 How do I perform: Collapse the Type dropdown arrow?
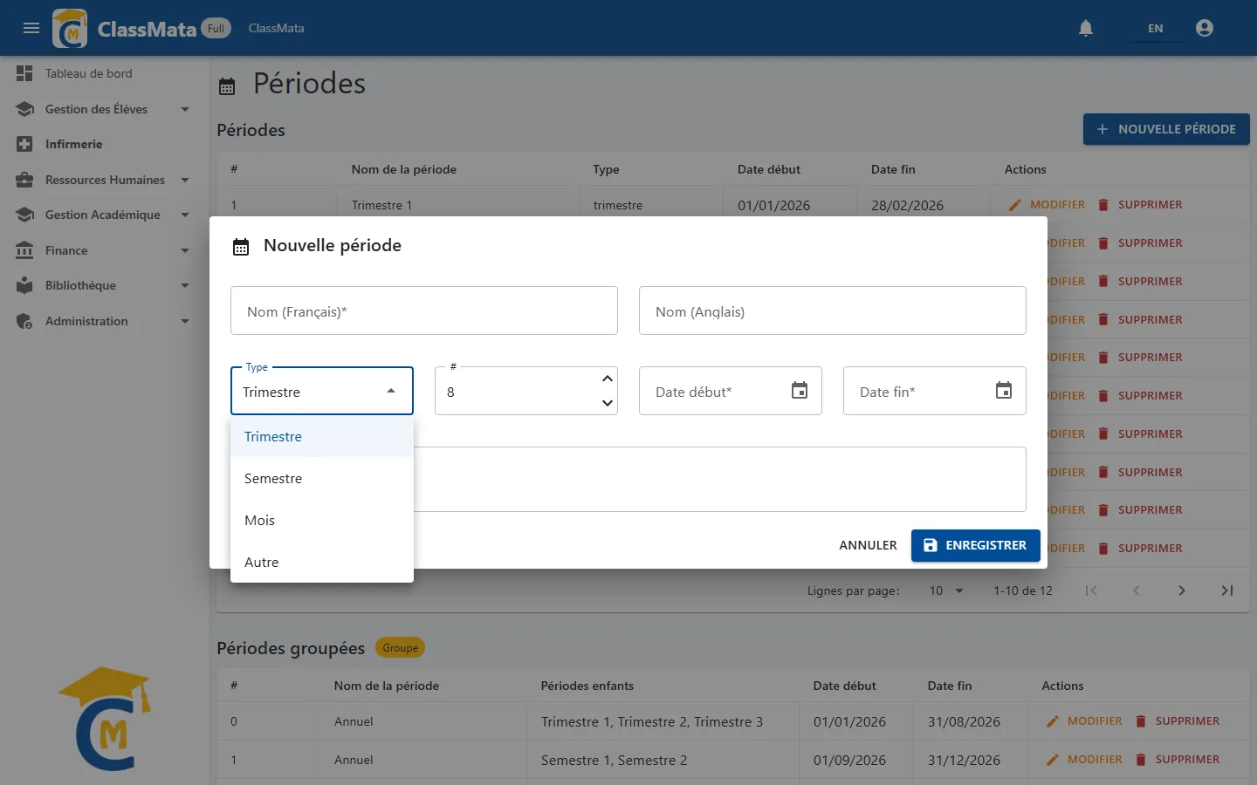(x=391, y=391)
